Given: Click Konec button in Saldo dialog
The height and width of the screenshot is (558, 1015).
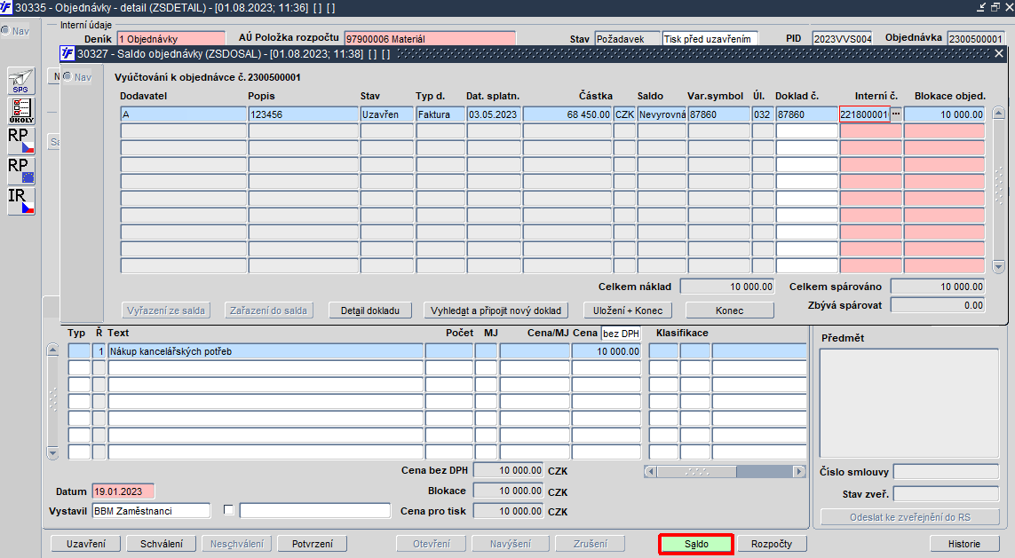Looking at the screenshot, I should pyautogui.click(x=730, y=310).
